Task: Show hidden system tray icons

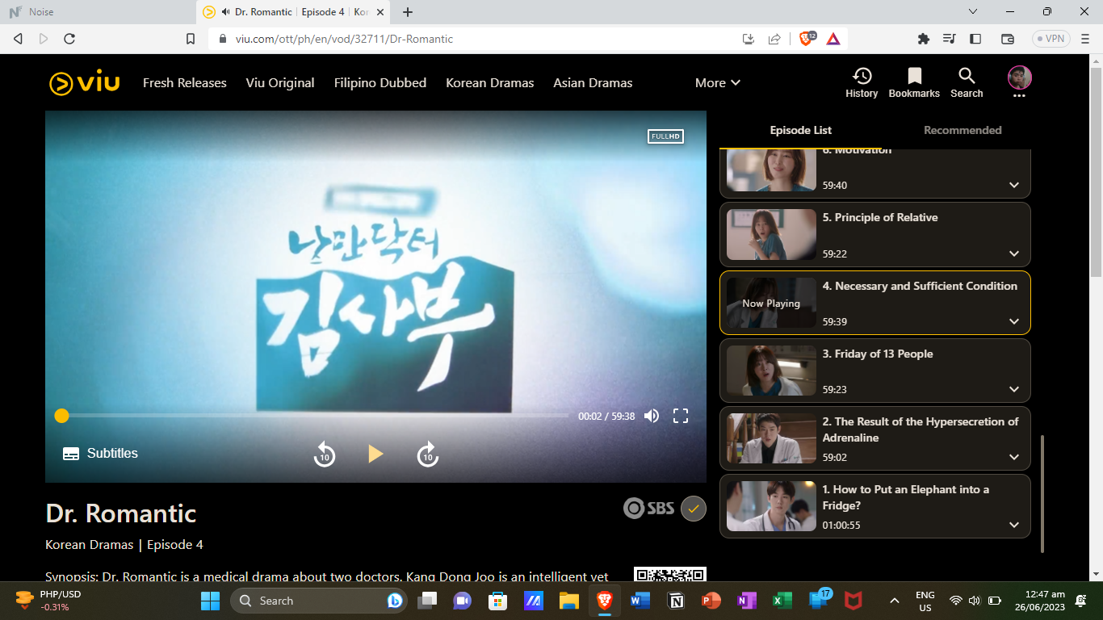Action: coord(894,601)
